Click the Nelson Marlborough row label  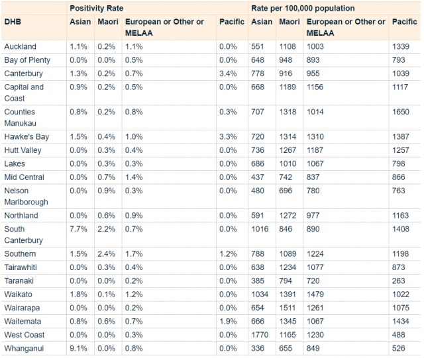(x=26, y=197)
